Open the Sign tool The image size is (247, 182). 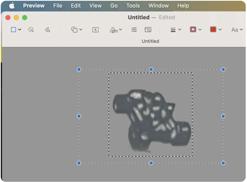114,30
